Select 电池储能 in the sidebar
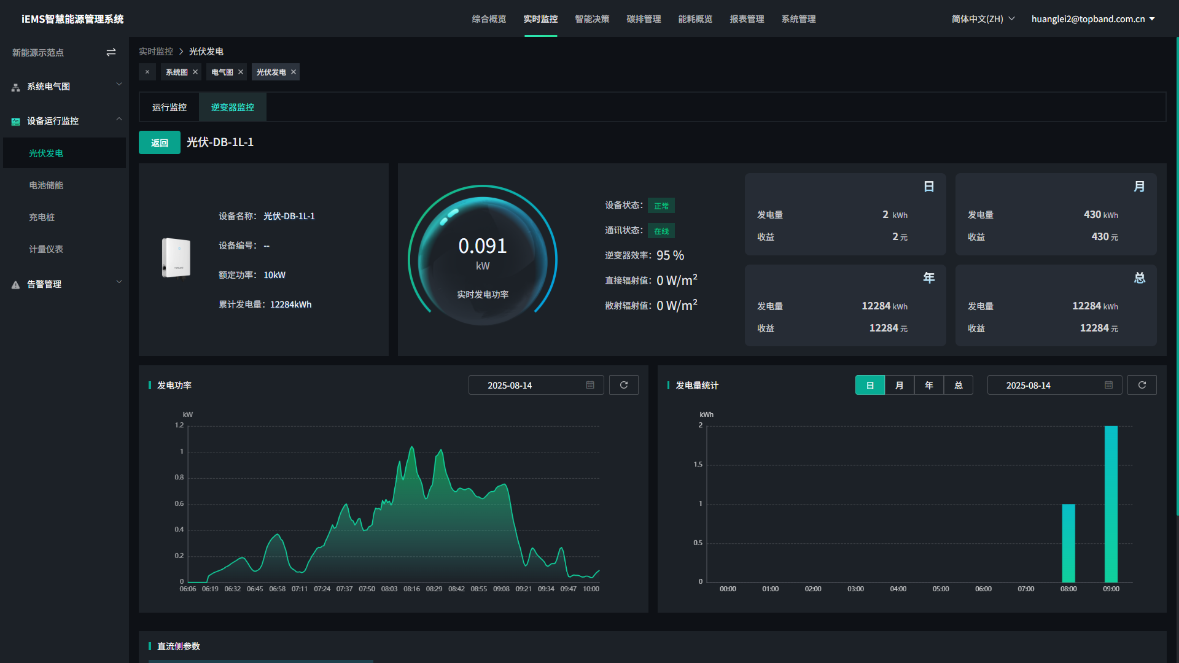 (x=46, y=185)
